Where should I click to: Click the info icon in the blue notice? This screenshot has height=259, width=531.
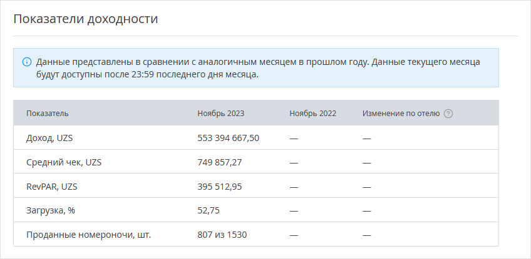pos(27,62)
